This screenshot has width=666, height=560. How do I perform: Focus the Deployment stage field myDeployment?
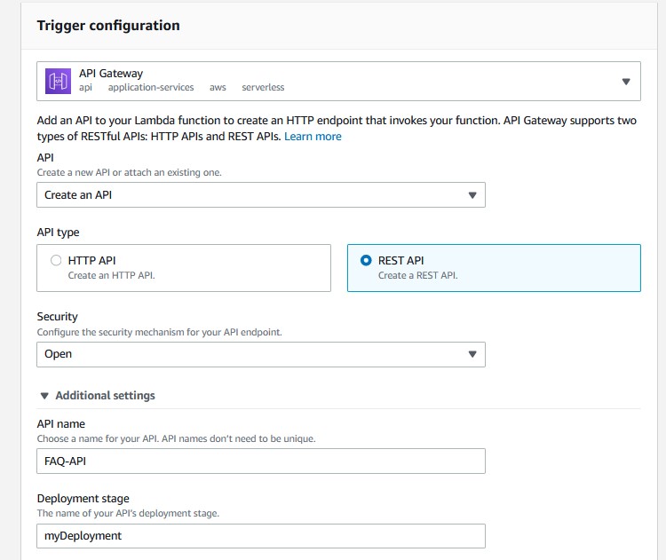261,536
